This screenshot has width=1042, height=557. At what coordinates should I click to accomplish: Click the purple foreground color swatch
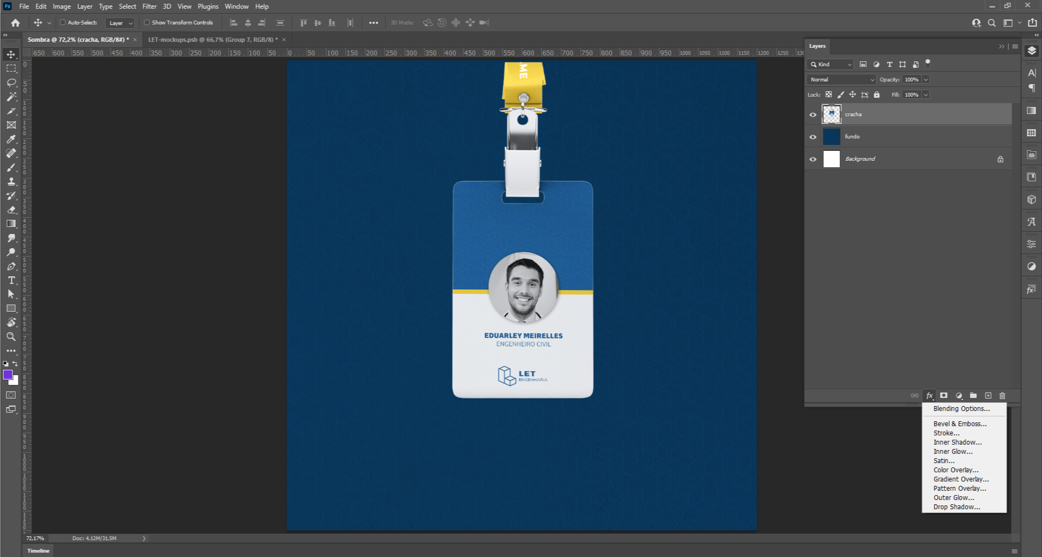coord(8,375)
